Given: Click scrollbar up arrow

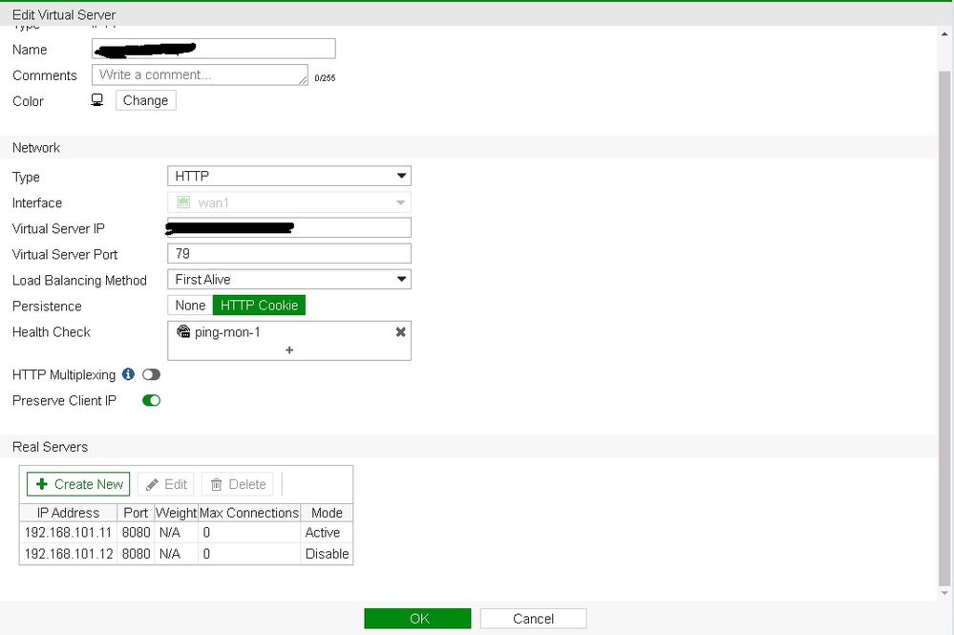Looking at the screenshot, I should point(944,34).
